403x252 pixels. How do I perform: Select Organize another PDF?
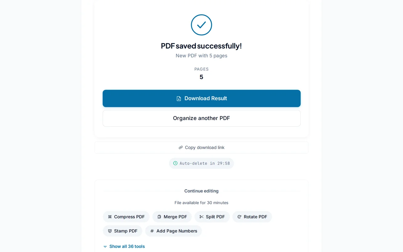[201, 118]
